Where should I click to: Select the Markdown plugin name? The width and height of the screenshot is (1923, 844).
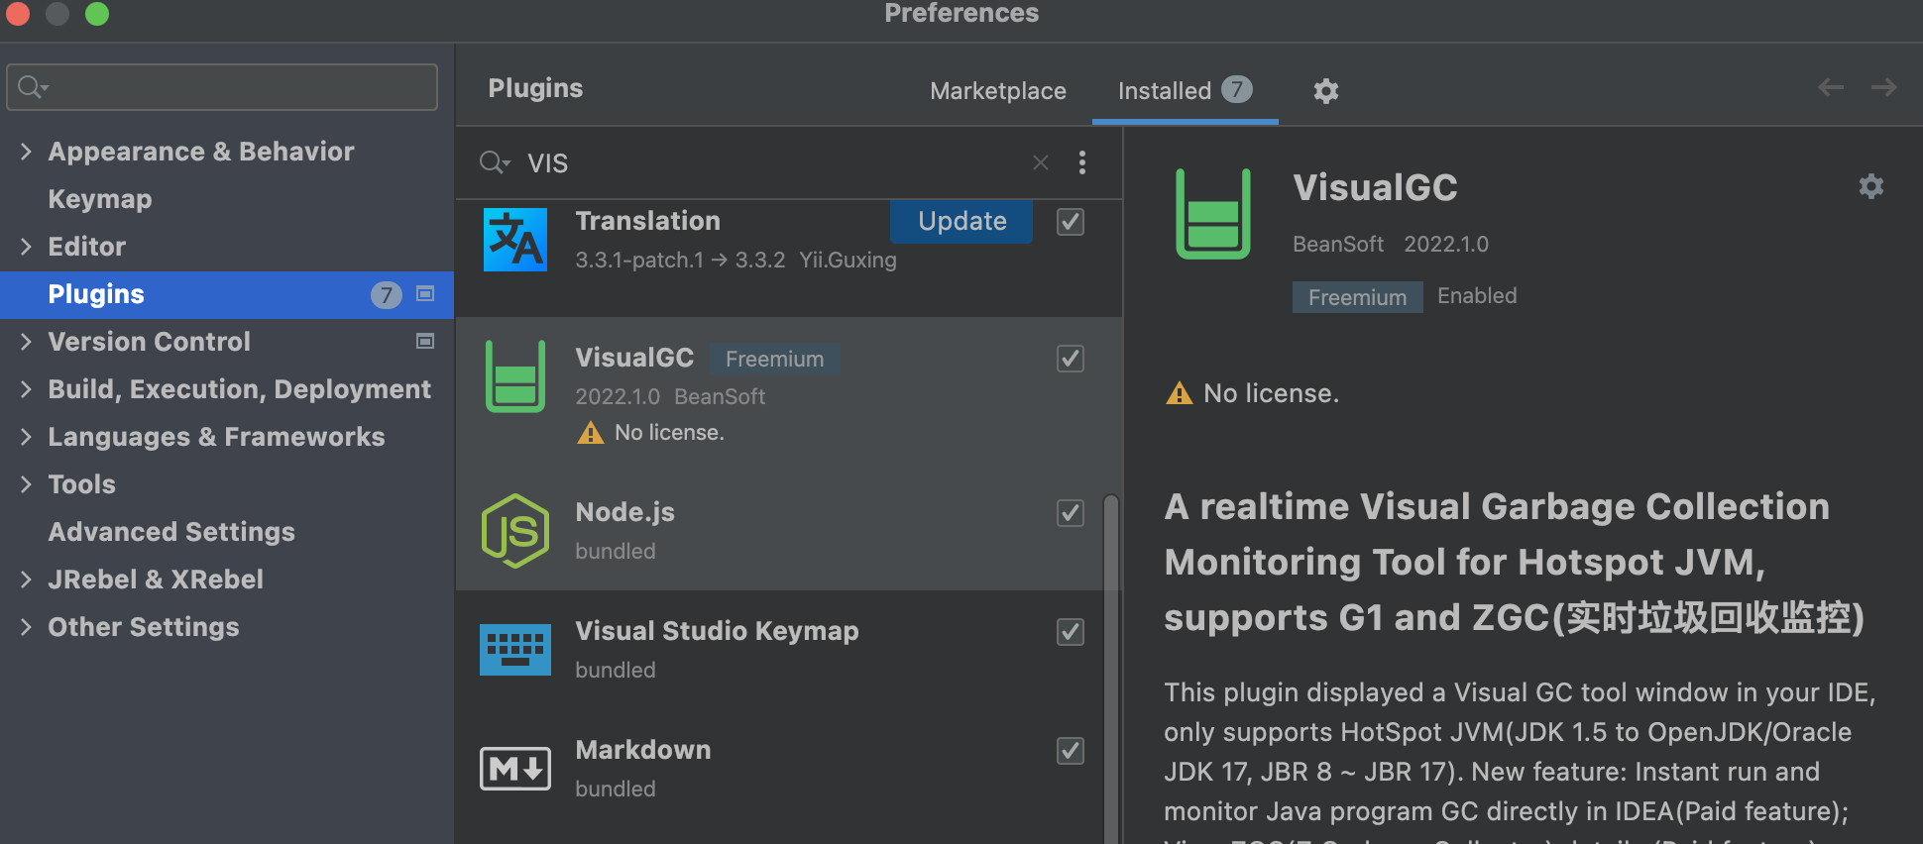[643, 750]
